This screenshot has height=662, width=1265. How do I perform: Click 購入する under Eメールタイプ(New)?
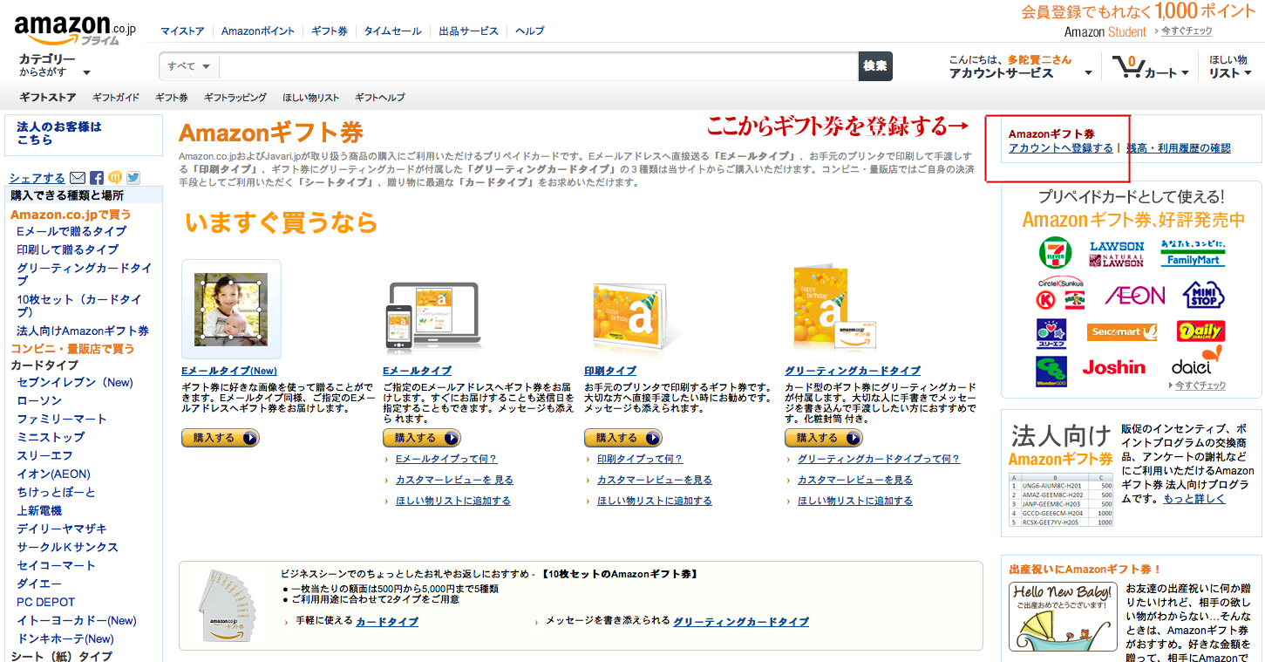(x=221, y=438)
